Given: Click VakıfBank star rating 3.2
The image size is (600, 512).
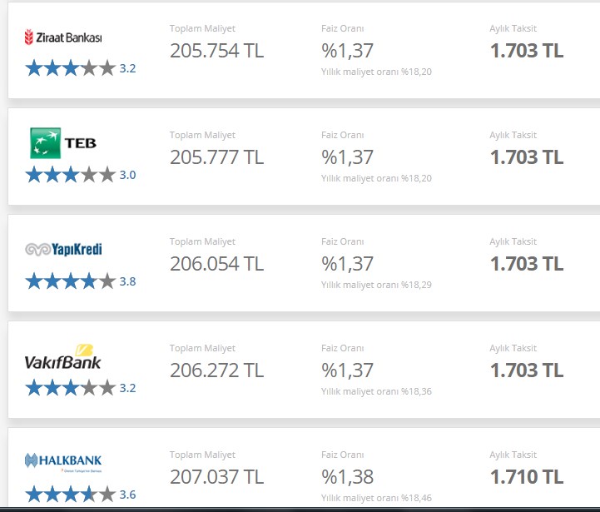Looking at the screenshot, I should (81, 388).
